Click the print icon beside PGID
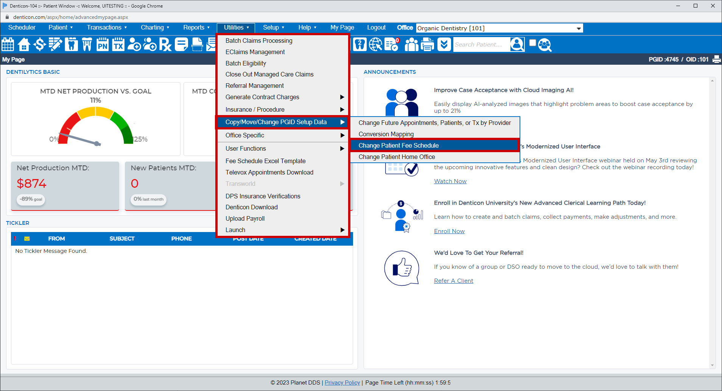The image size is (722, 391). (x=716, y=59)
